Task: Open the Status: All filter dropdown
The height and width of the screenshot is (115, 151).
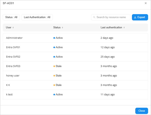Action: coord(11,17)
